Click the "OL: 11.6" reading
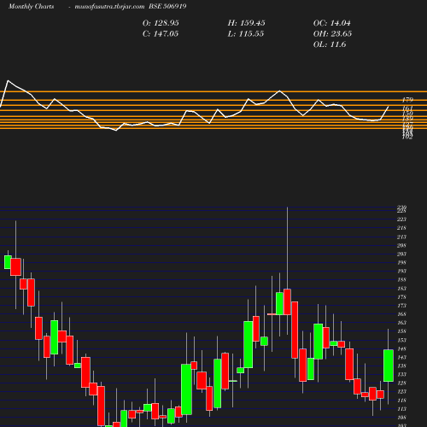This screenshot has height=427, width=427. click(330, 44)
